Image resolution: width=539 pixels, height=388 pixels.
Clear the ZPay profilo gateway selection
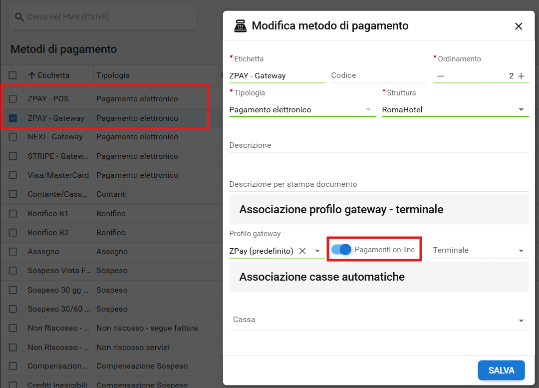click(x=302, y=251)
